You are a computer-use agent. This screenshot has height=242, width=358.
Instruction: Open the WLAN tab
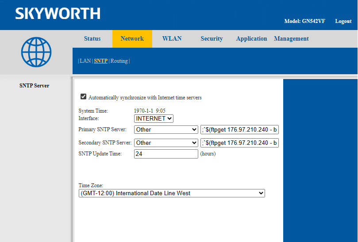coord(172,38)
